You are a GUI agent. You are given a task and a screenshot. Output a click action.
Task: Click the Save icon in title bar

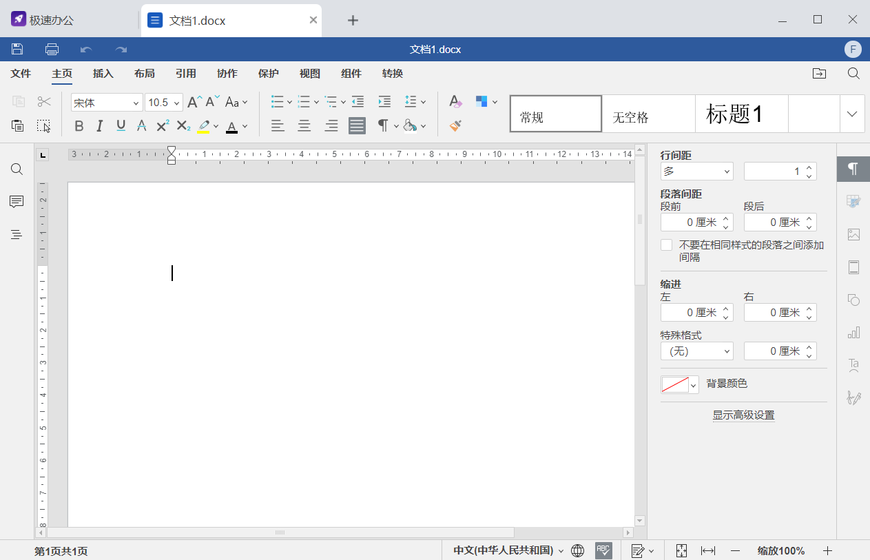click(17, 49)
